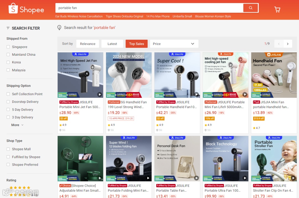Open Personal Desk Fan product image
The width and height of the screenshot is (299, 198).
(177, 159)
